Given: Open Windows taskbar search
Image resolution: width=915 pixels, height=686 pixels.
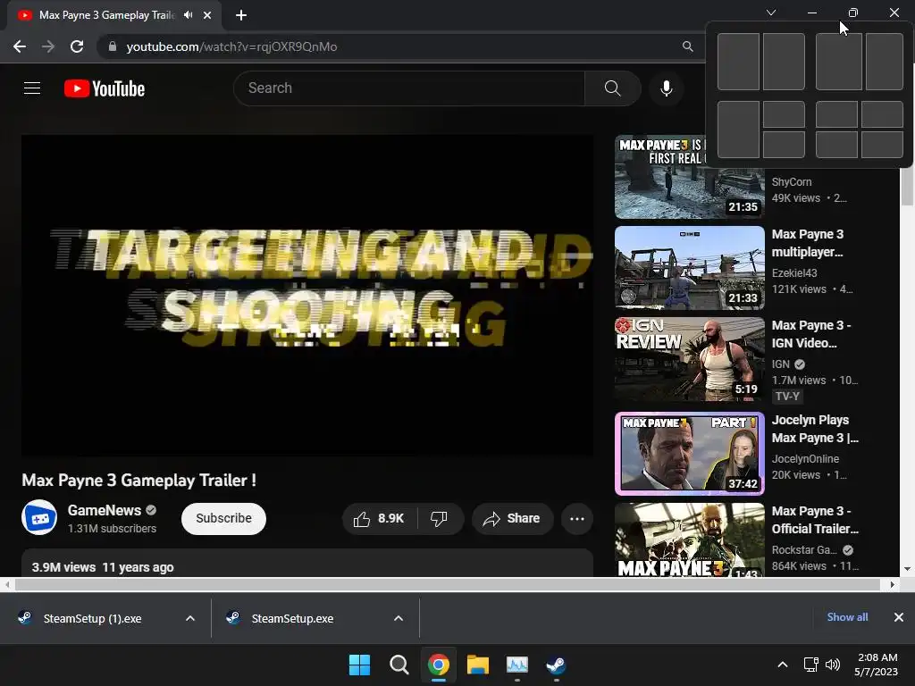Looking at the screenshot, I should tap(399, 665).
